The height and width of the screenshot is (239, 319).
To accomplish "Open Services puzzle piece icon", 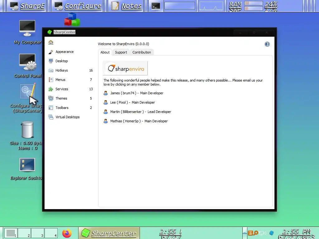I will 51,89.
